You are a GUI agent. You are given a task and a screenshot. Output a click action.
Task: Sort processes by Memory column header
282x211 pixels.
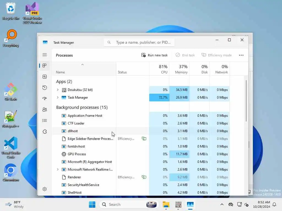pyautogui.click(x=179, y=69)
